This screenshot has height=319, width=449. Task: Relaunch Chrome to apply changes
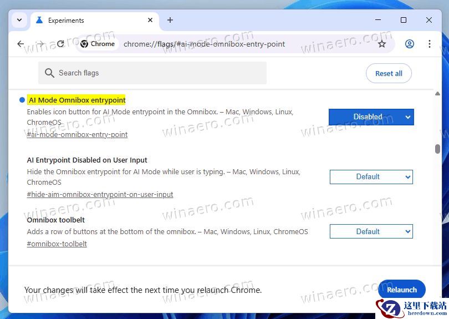[x=402, y=290]
